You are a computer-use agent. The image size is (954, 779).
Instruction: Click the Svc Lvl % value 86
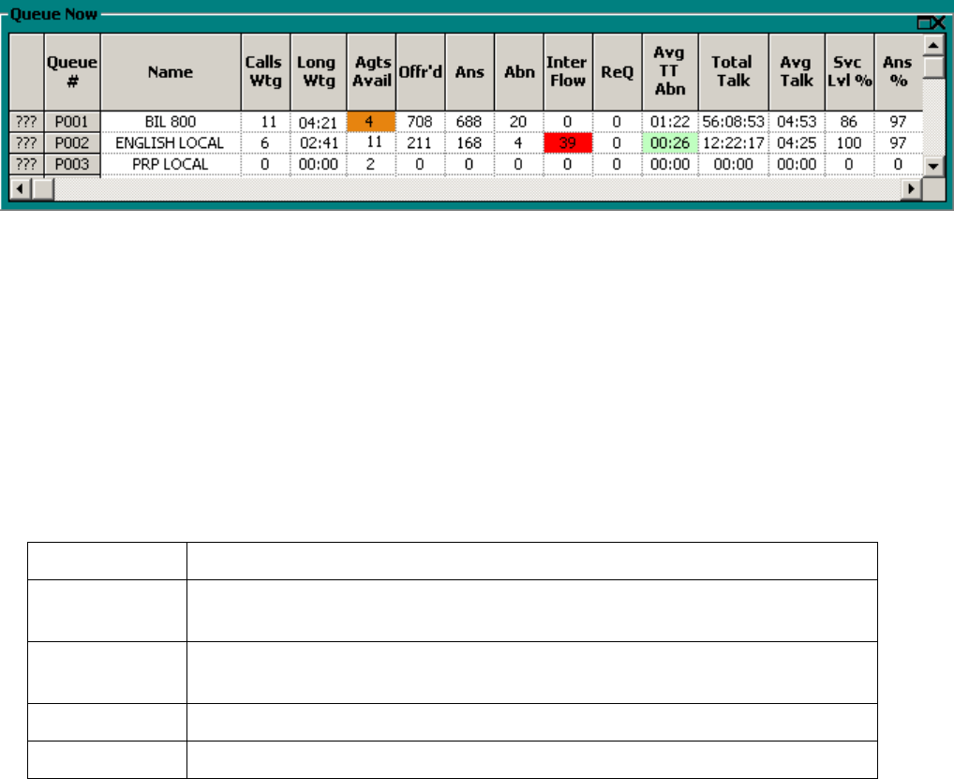(850, 122)
